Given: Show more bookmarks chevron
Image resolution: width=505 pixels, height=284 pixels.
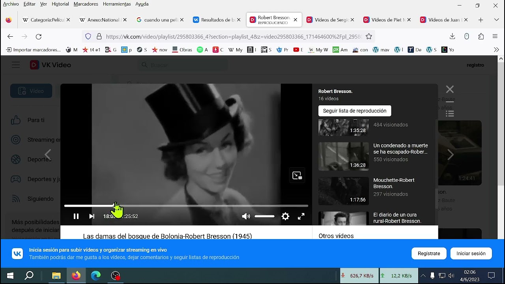Looking at the screenshot, I should point(496,50).
